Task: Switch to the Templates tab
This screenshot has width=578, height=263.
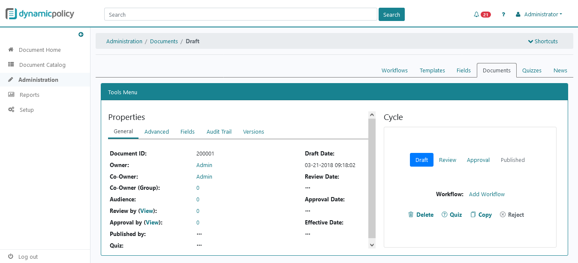Action: (x=432, y=71)
